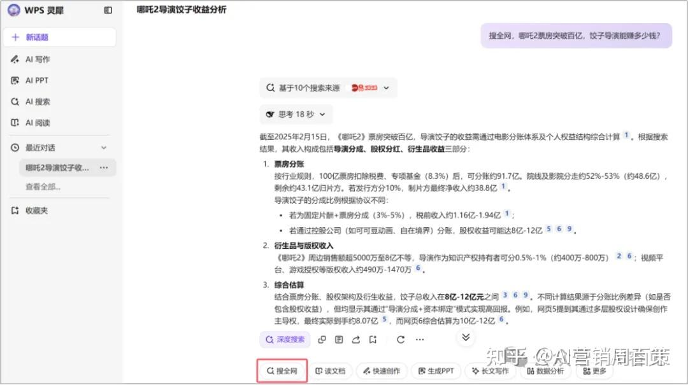Viewport: 688px width, 385px height.
Task: Open the 更多 modes menu
Action: click(594, 371)
